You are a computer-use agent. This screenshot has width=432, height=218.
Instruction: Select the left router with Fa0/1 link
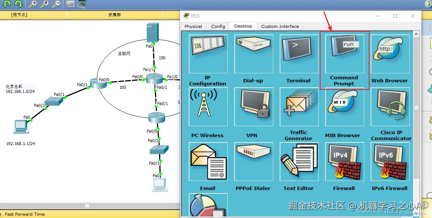click(x=98, y=83)
